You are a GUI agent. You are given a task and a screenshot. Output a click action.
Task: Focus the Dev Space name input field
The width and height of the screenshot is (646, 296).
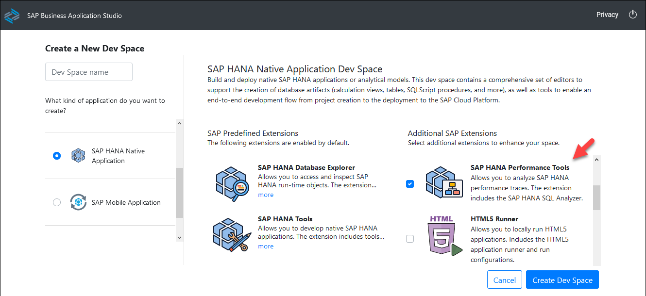point(89,72)
